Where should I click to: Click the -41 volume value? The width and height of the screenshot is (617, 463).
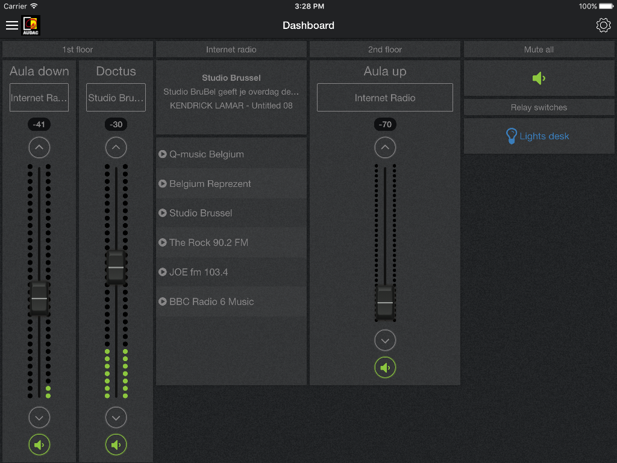39,124
